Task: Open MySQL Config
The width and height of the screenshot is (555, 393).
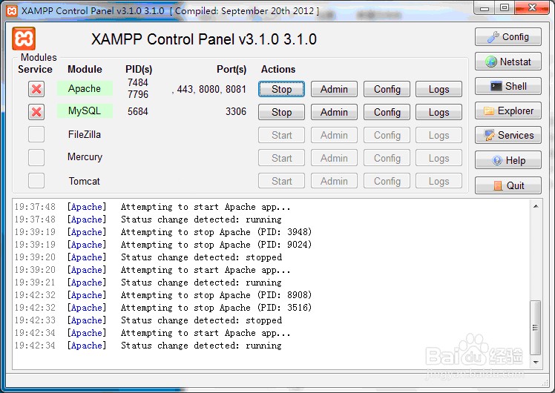Action: pos(387,112)
